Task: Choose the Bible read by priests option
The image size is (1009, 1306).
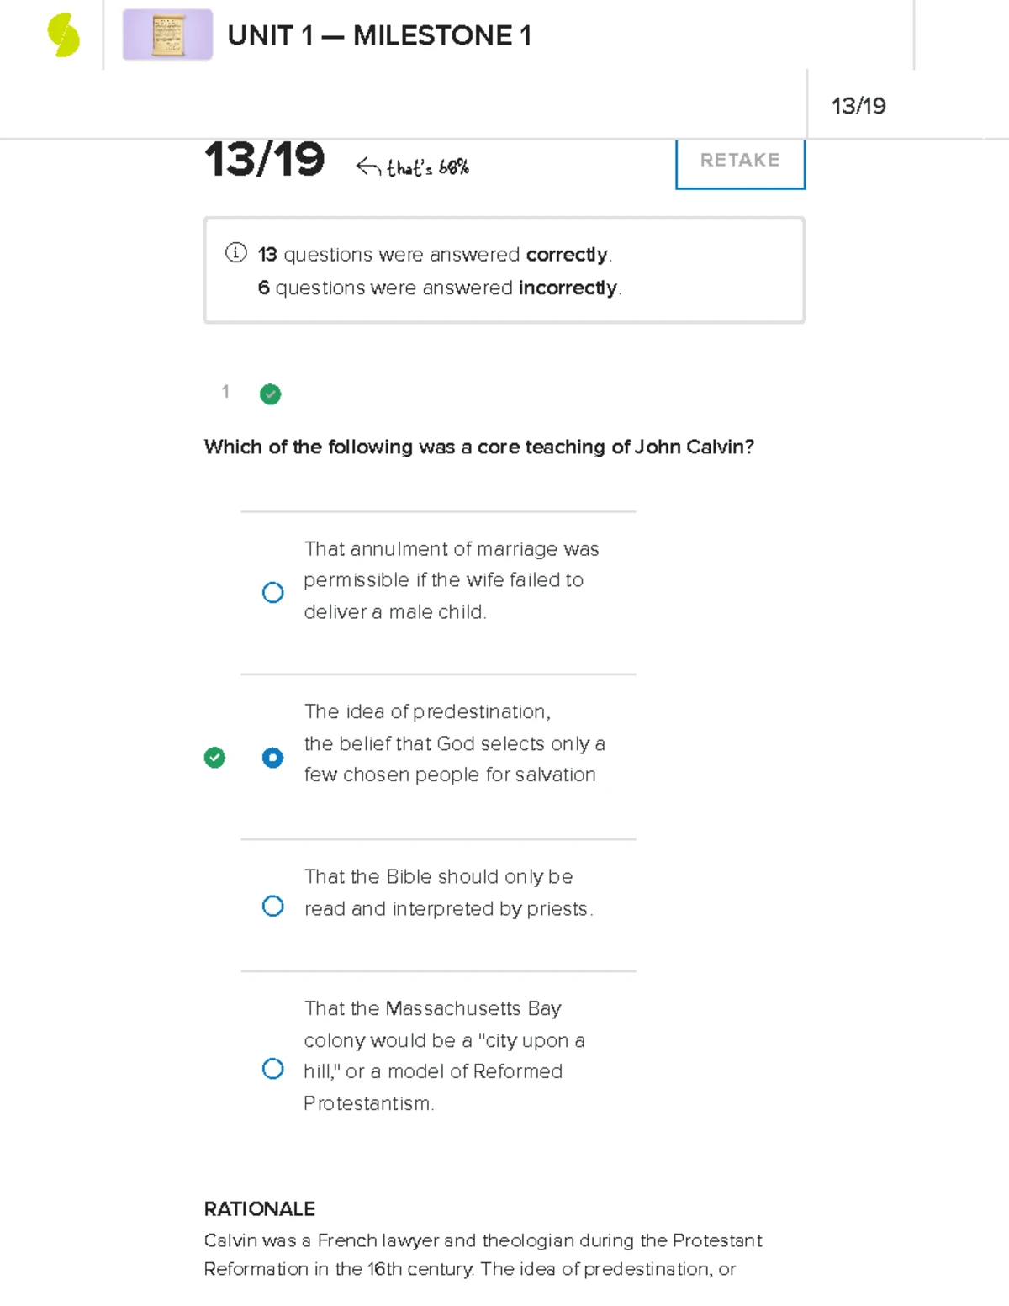Action: pos(272,906)
